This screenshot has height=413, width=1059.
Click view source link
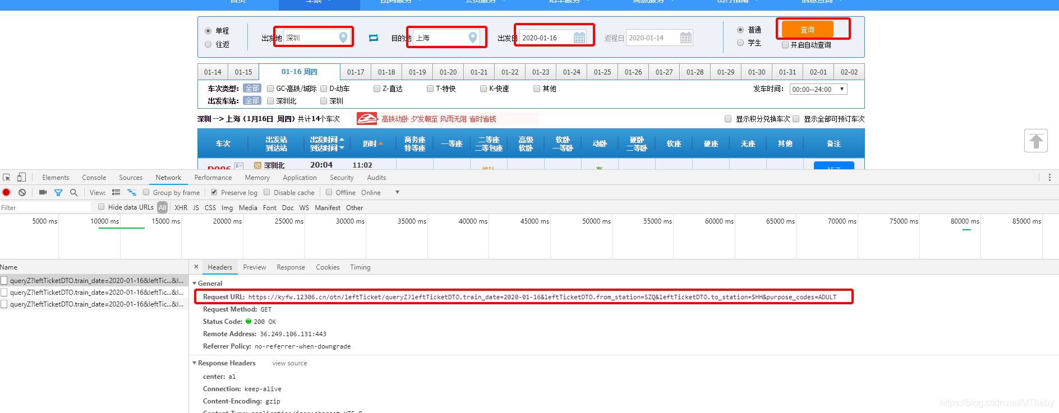point(289,363)
